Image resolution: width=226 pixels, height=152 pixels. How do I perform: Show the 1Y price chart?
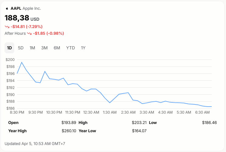(x=83, y=48)
